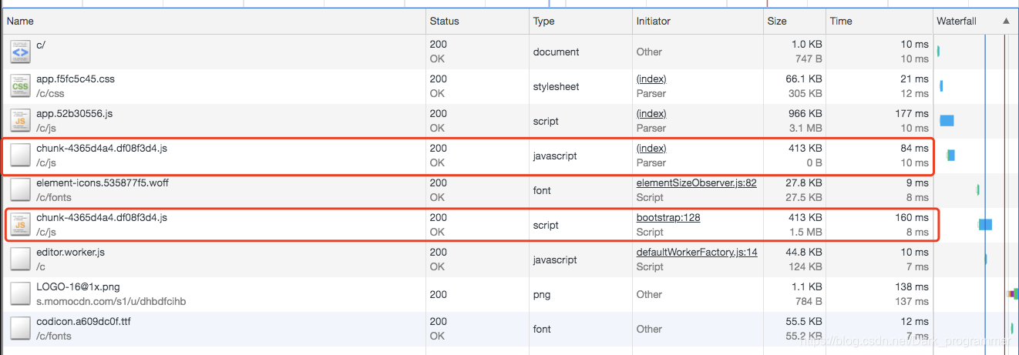
Task: Click waterfall bar of the bootstrap:128 chunk row
Action: pyautogui.click(x=985, y=225)
